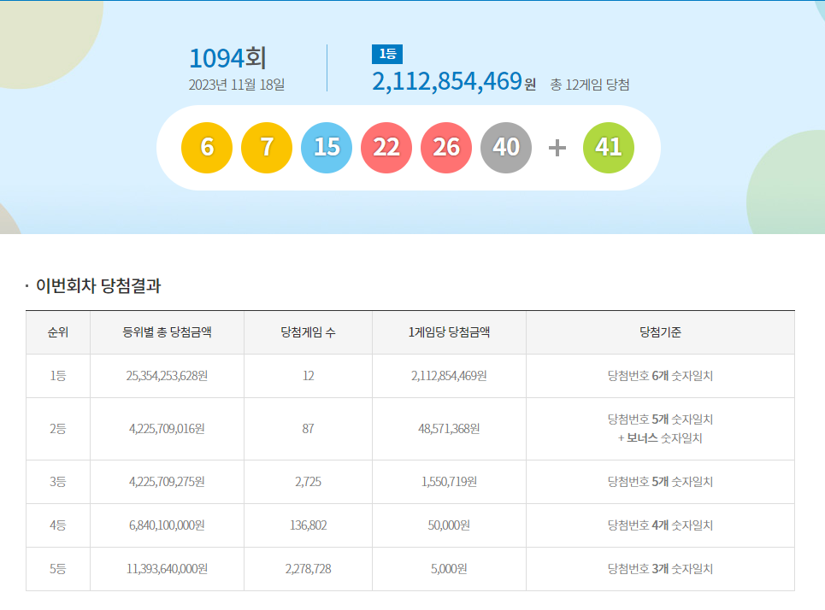This screenshot has height=610, width=825.
Task: Click the 25,354,253,628원 total amount cell
Action: coord(167,376)
